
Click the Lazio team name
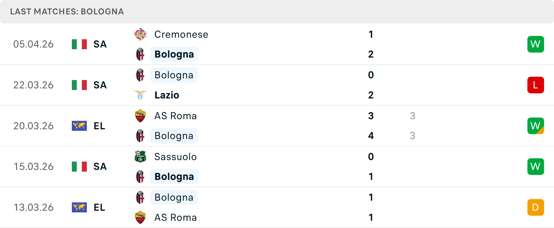tap(166, 95)
